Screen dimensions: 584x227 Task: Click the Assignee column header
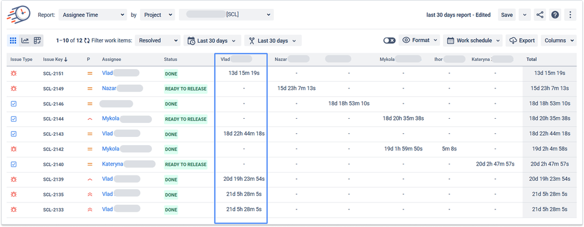pos(111,59)
